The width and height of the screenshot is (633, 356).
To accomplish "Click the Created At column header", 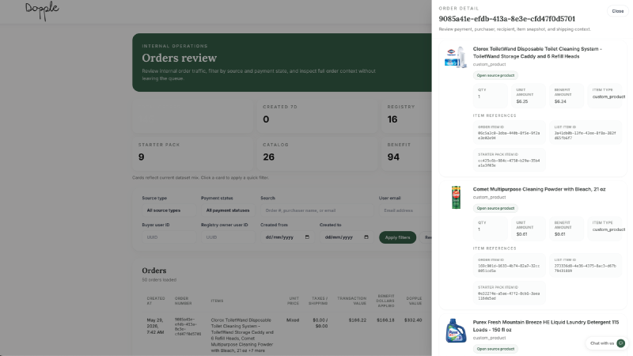I will coord(155,301).
